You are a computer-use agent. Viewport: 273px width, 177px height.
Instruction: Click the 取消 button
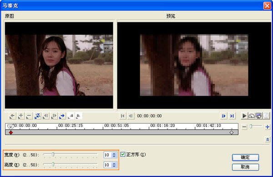pos(245,167)
